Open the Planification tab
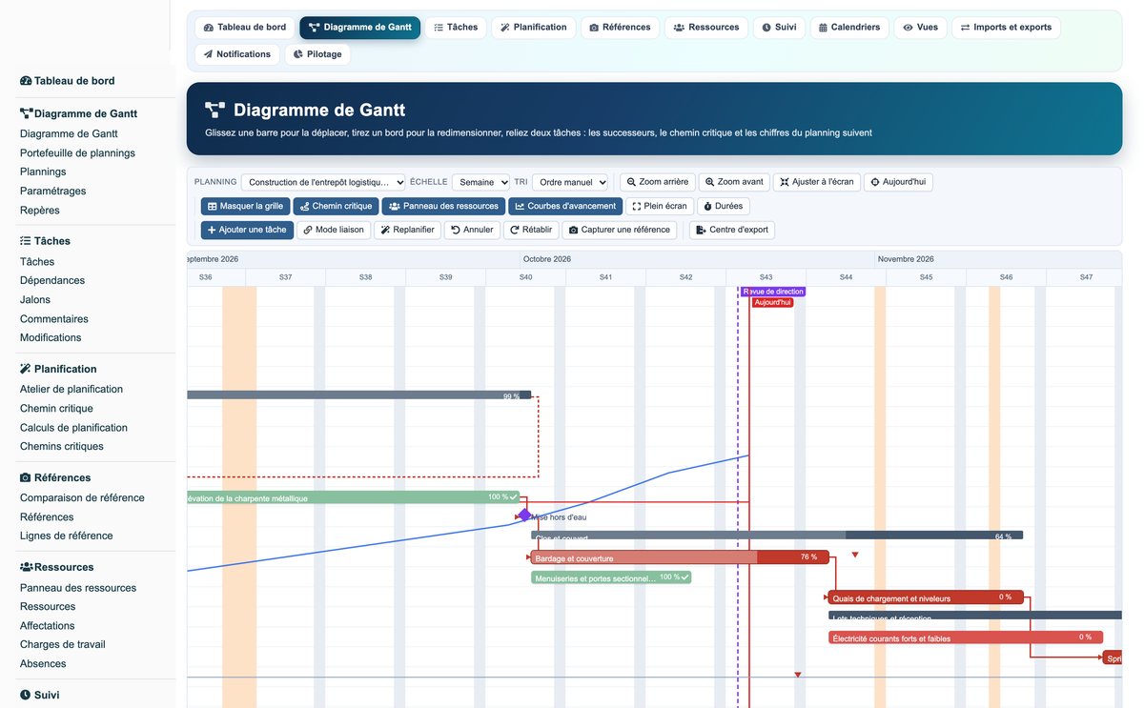The height and width of the screenshot is (708, 1144). coord(533,28)
